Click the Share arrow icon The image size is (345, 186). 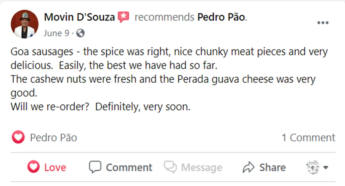249,167
